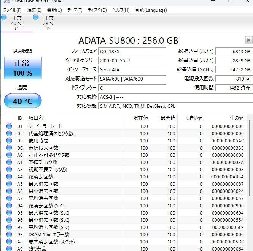
Task: Open the 機能(U) menu
Action: point(54,10)
